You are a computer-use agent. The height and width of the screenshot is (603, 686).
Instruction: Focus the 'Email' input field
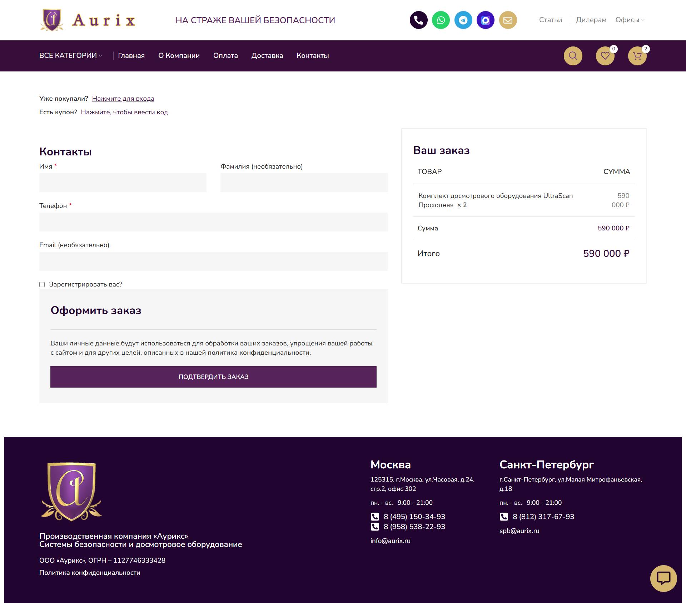click(x=213, y=261)
